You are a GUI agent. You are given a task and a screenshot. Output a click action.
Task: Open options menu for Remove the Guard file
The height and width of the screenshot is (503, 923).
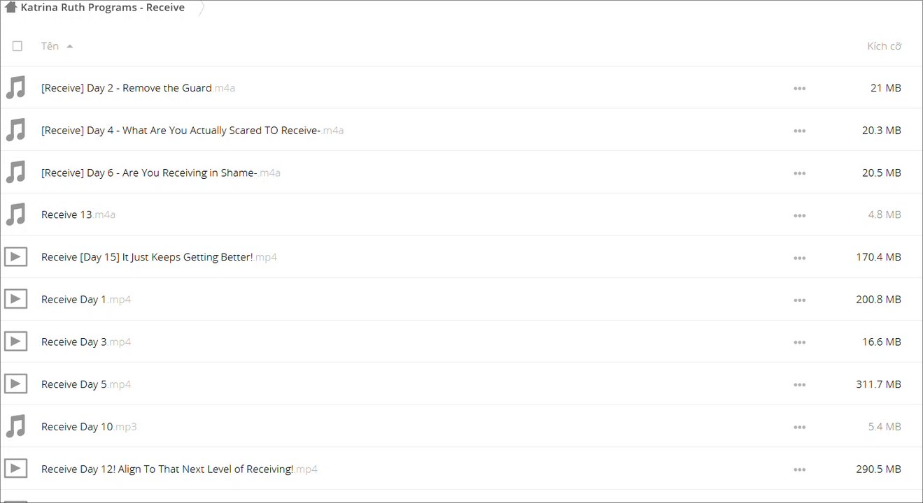(800, 89)
